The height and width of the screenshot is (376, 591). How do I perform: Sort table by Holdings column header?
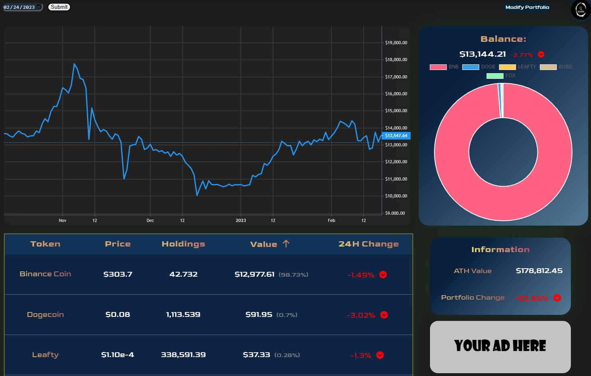click(183, 244)
